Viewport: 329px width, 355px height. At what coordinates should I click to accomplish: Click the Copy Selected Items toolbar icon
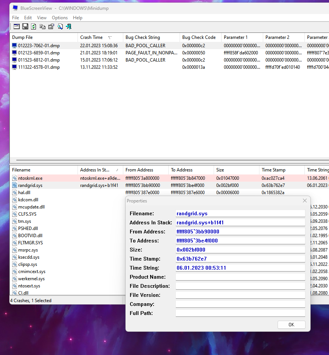(42, 26)
